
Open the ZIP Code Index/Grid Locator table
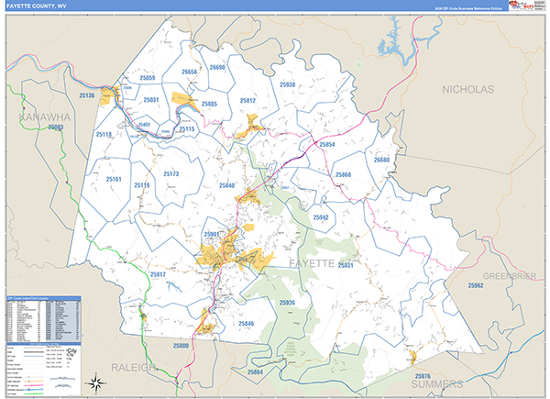(x=44, y=319)
